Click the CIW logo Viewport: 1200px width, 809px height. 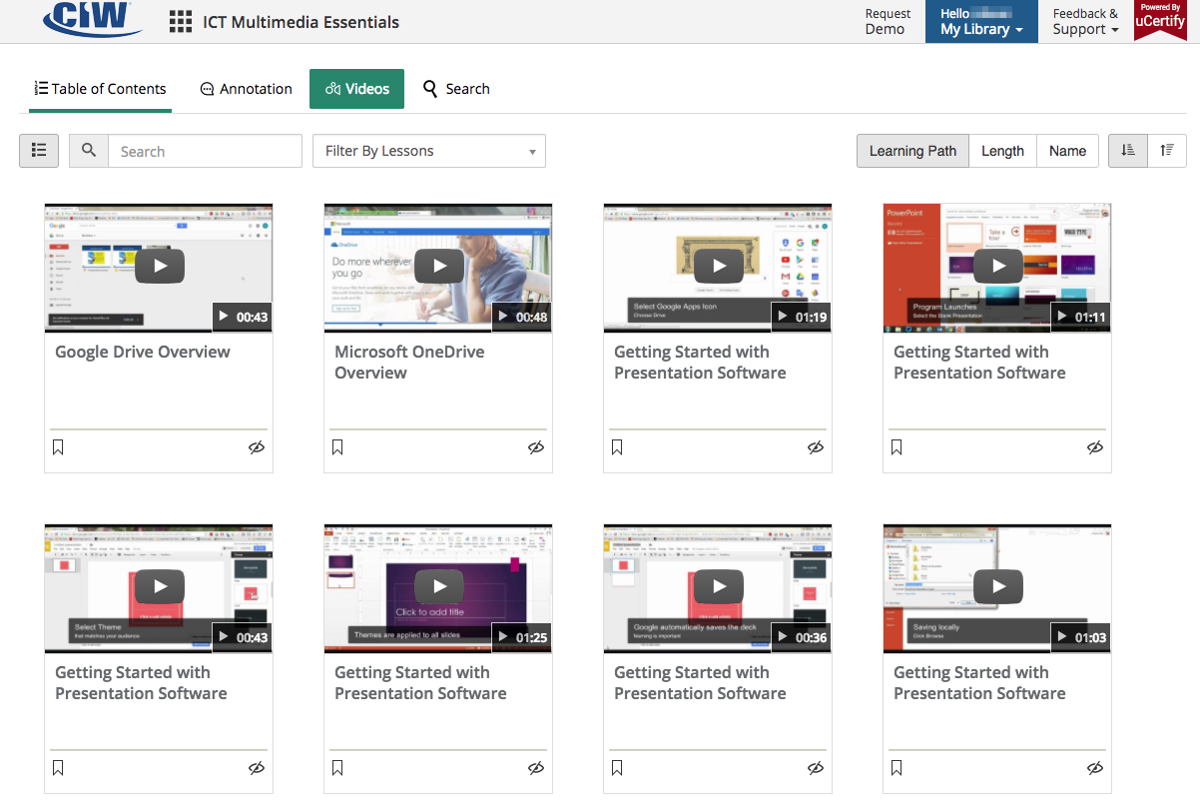(x=92, y=20)
